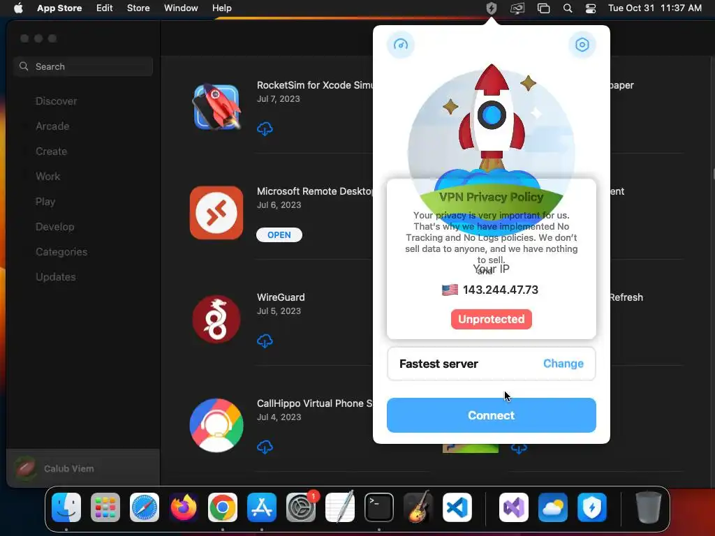Open the Window menu
715x536 pixels.
tap(181, 8)
